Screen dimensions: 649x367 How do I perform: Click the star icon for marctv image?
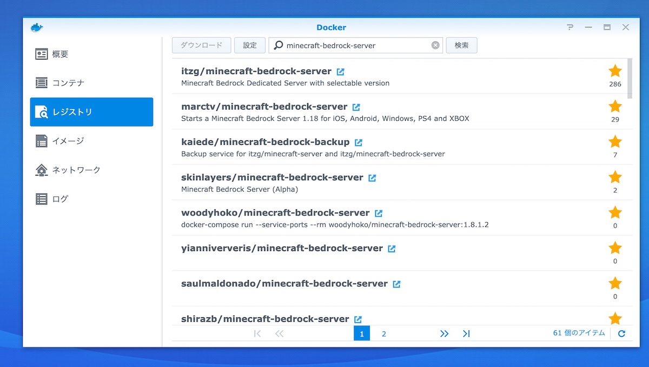[615, 106]
